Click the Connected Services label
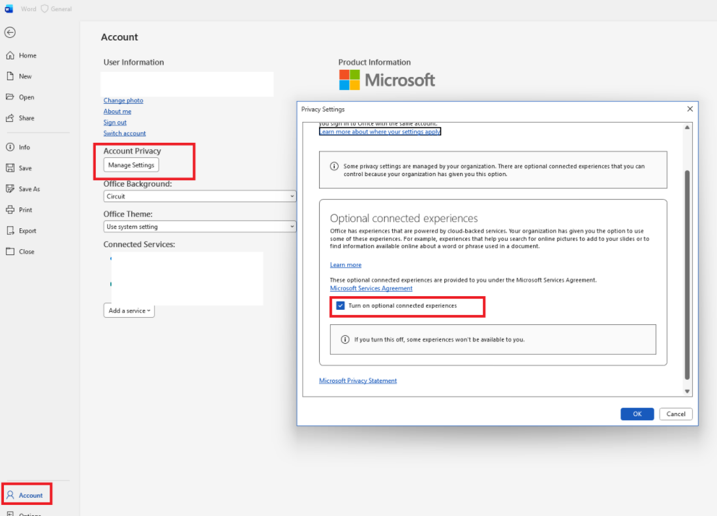This screenshot has height=516, width=717. pos(139,245)
